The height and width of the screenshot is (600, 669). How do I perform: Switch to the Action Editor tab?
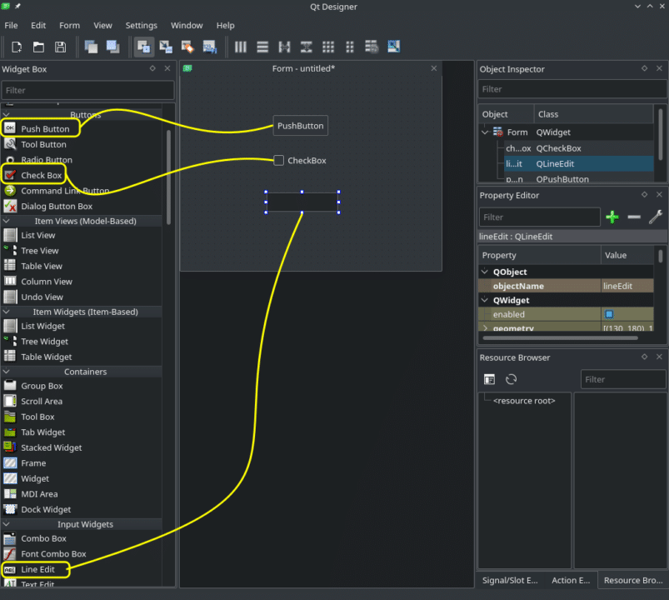tap(570, 580)
